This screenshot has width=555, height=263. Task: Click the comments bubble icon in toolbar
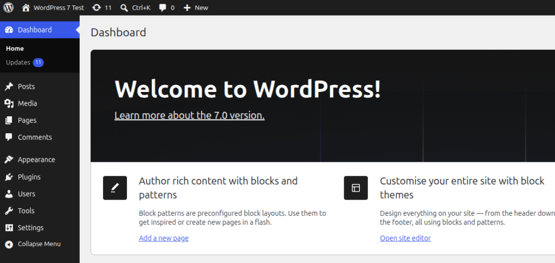point(163,8)
